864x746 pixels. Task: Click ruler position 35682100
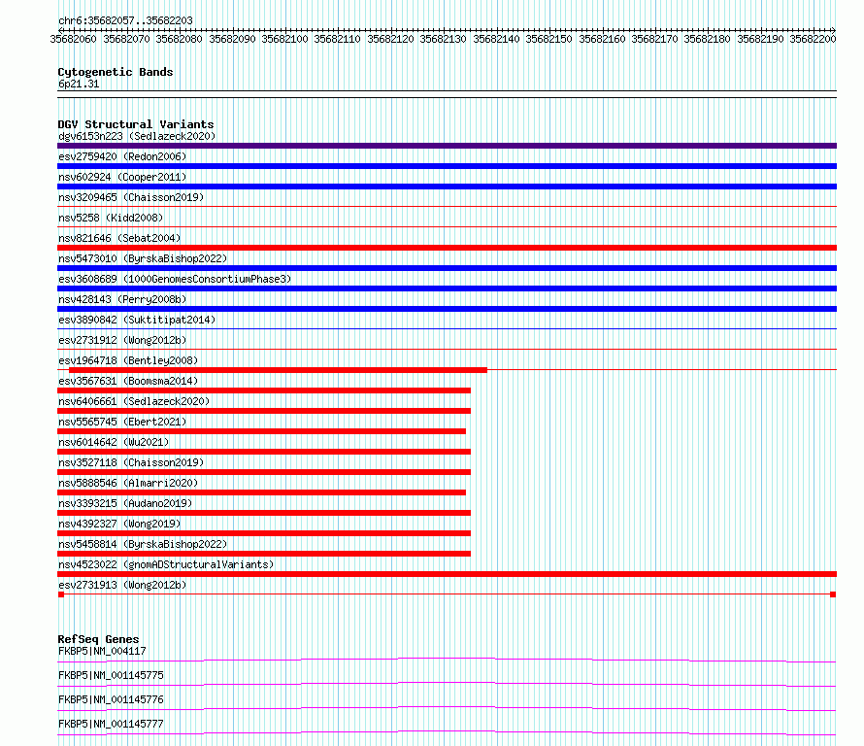click(284, 39)
